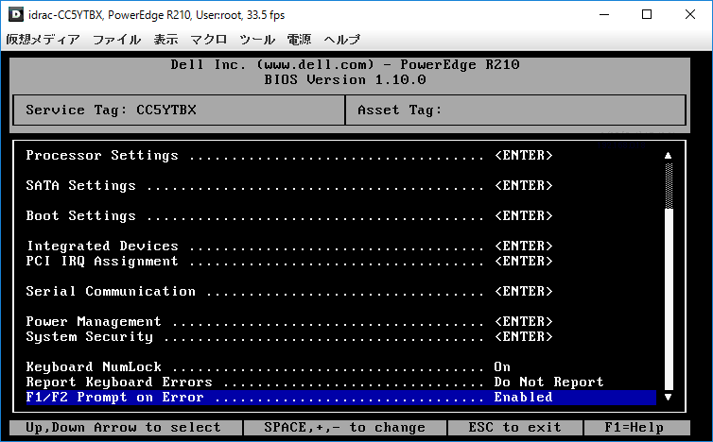This screenshot has height=442, width=713.
Task: Select Serial Communication entry
Action: (x=288, y=291)
